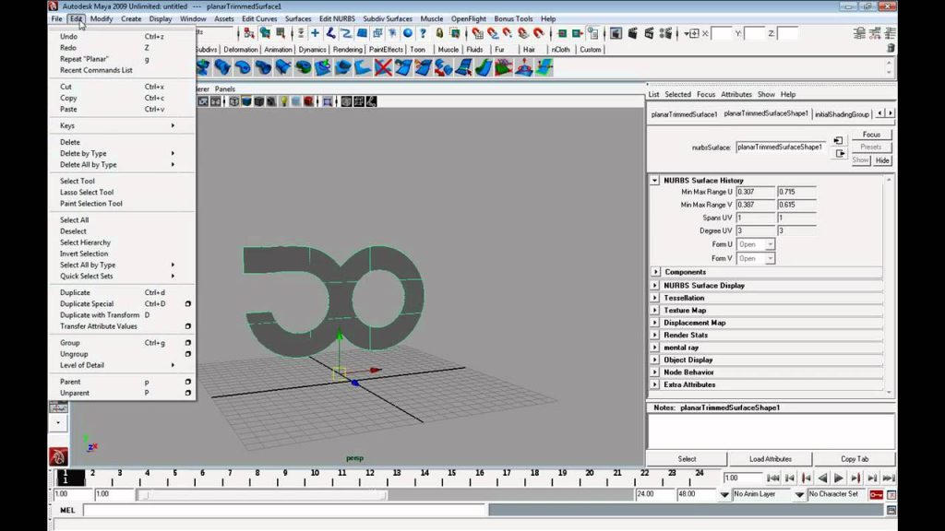945x531 pixels.
Task: Play forward with playback button
Action: click(838, 478)
